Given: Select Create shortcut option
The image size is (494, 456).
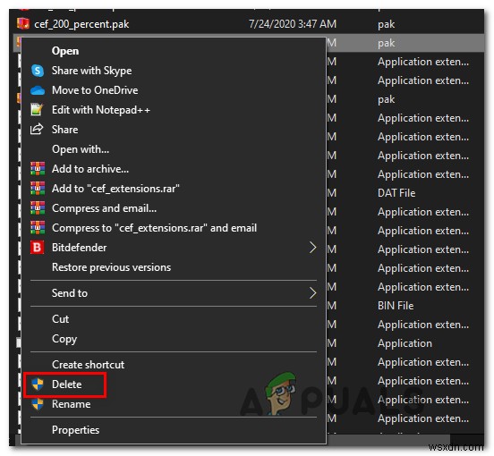Looking at the screenshot, I should [x=88, y=365].
